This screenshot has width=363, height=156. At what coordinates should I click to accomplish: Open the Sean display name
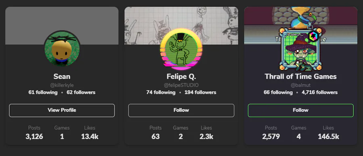(62, 76)
